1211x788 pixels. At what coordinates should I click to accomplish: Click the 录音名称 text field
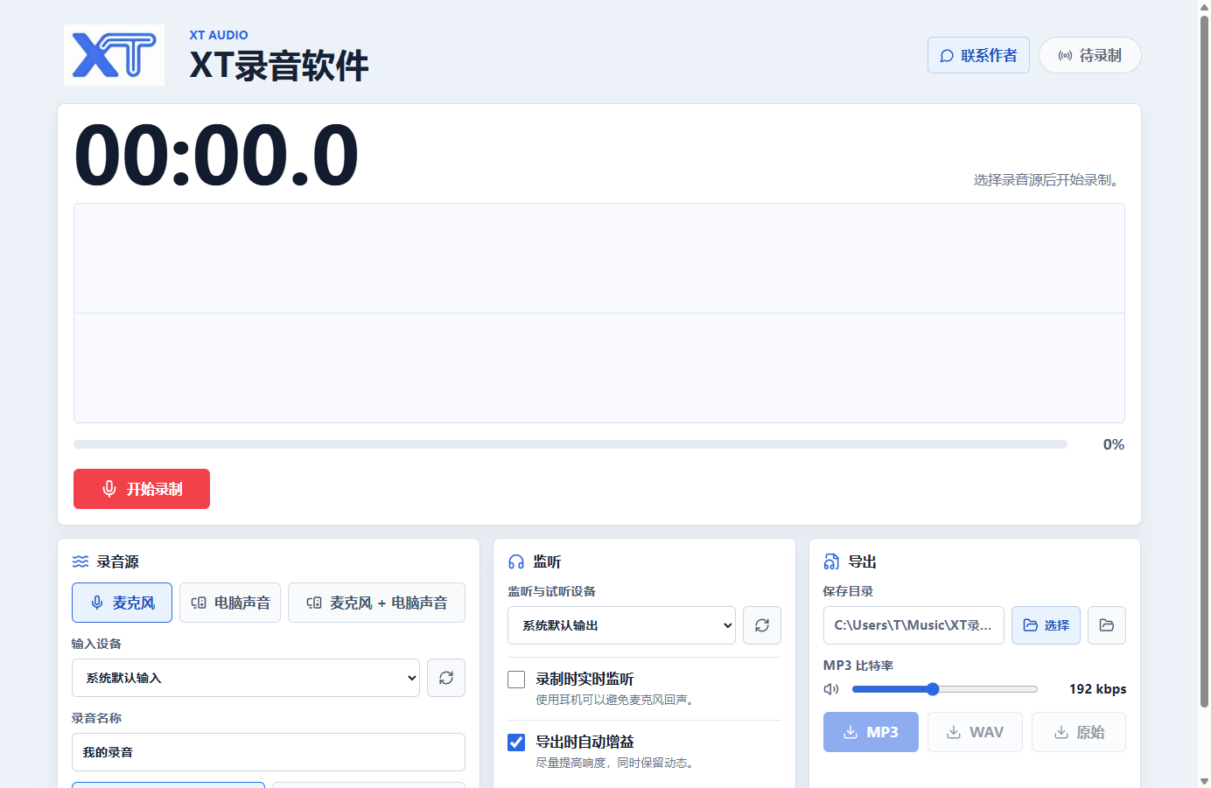pos(269,752)
